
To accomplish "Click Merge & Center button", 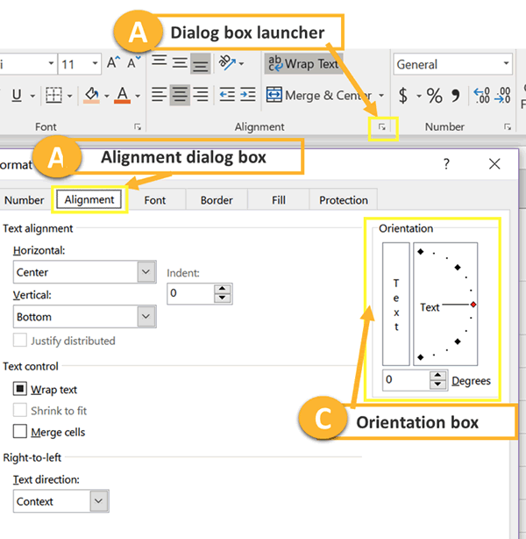I will click(x=318, y=95).
